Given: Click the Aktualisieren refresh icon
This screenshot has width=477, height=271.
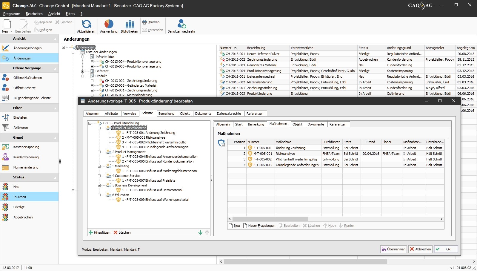Looking at the screenshot, I should 86,24.
